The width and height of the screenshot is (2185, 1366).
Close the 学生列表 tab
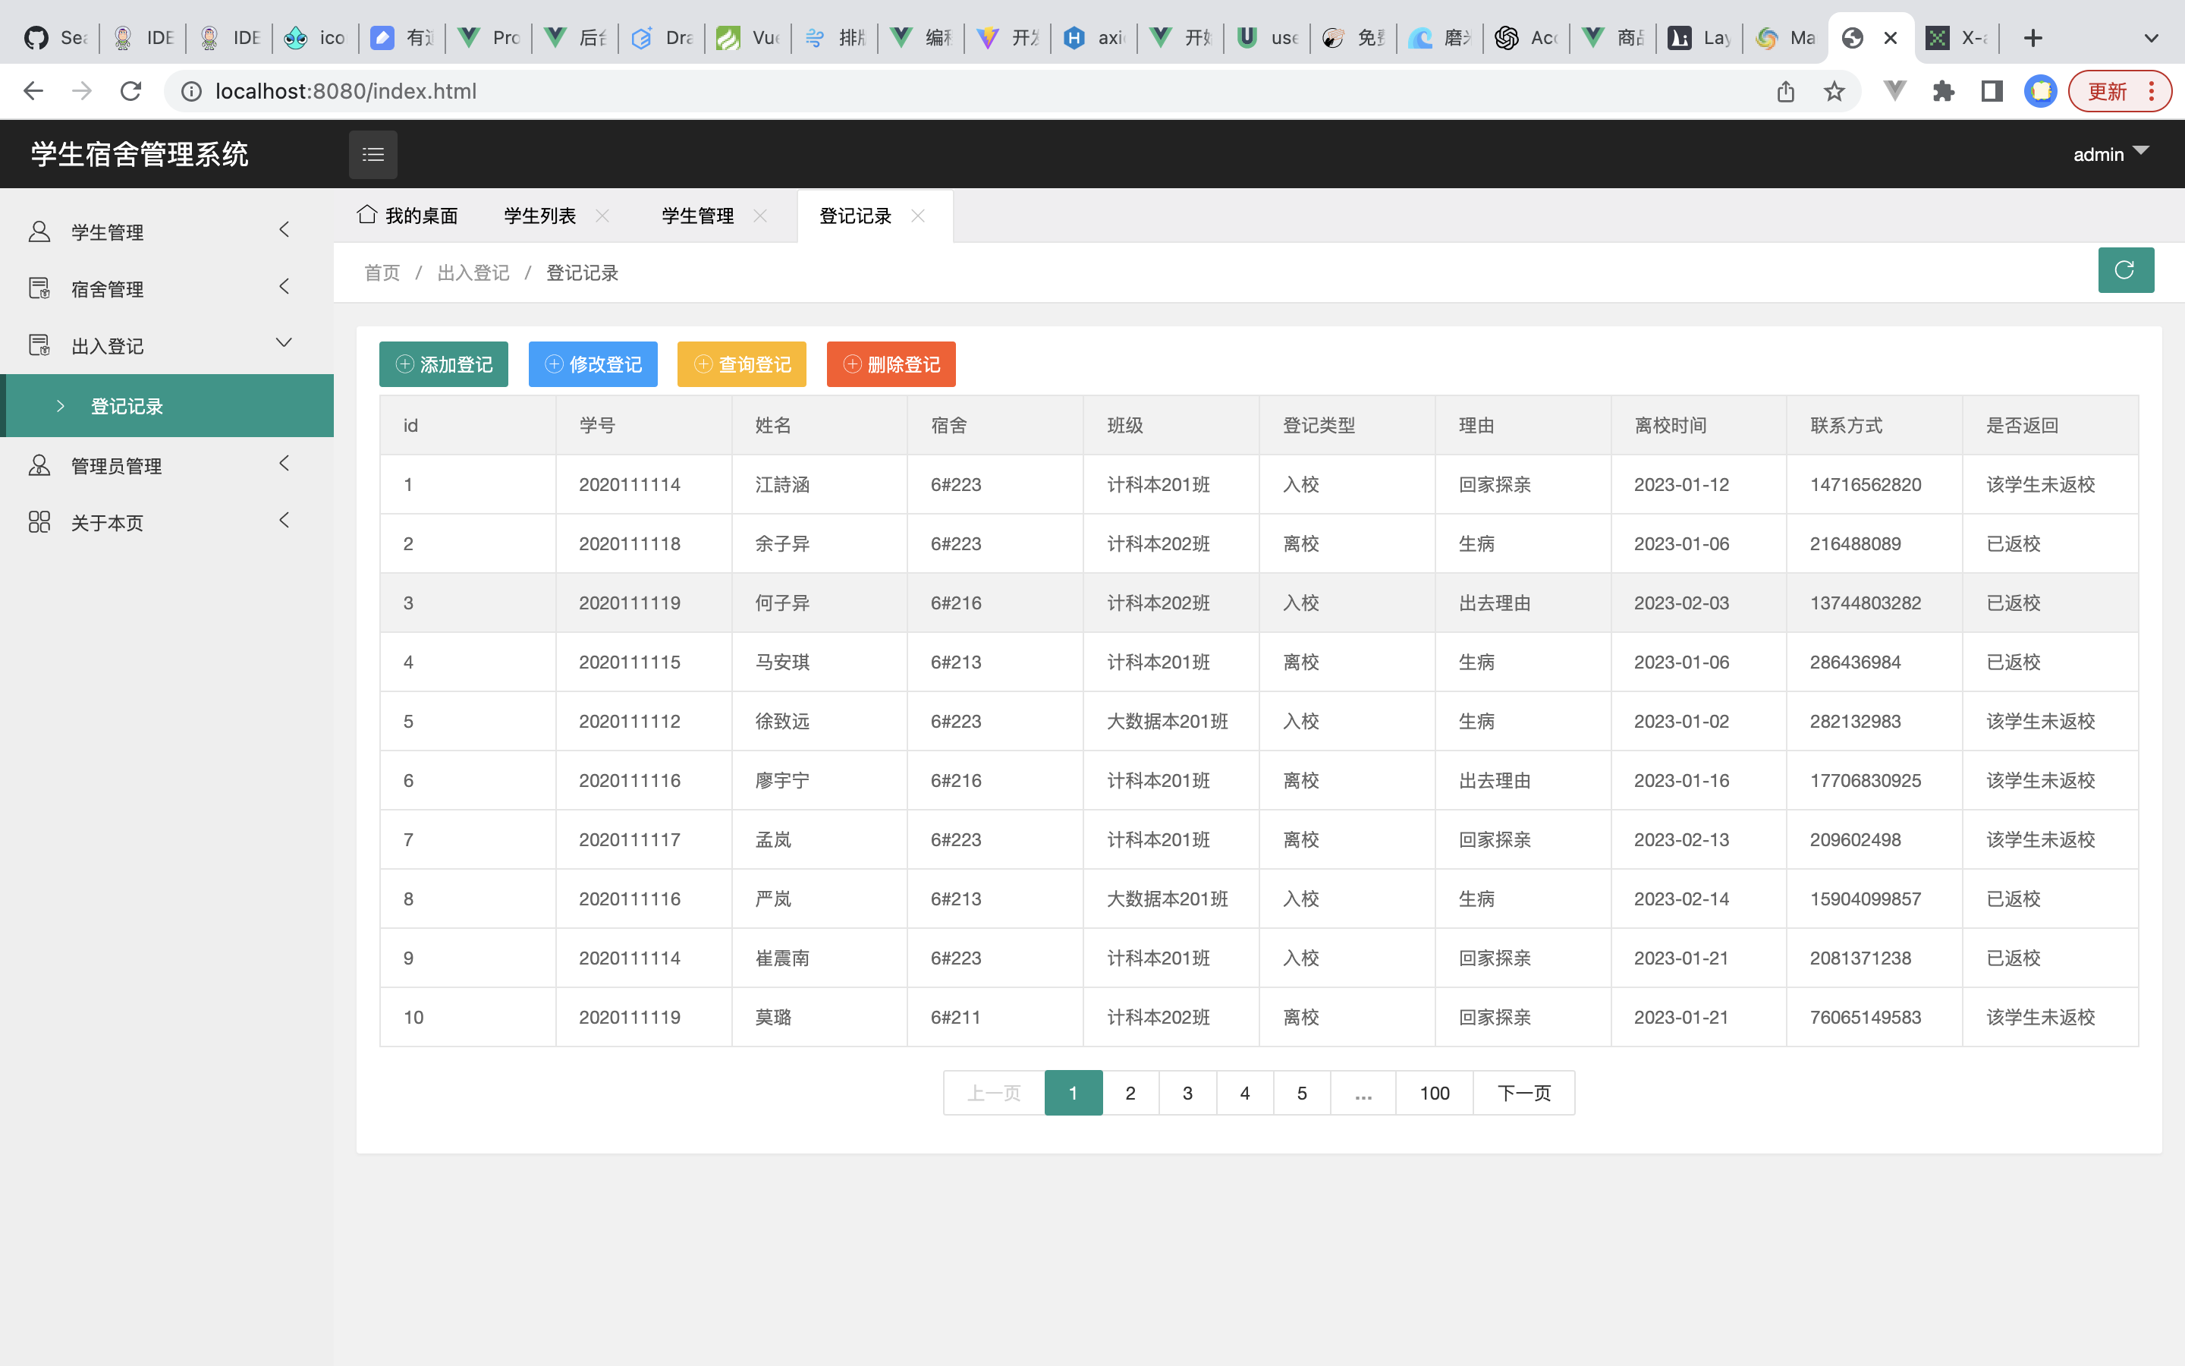coord(602,216)
